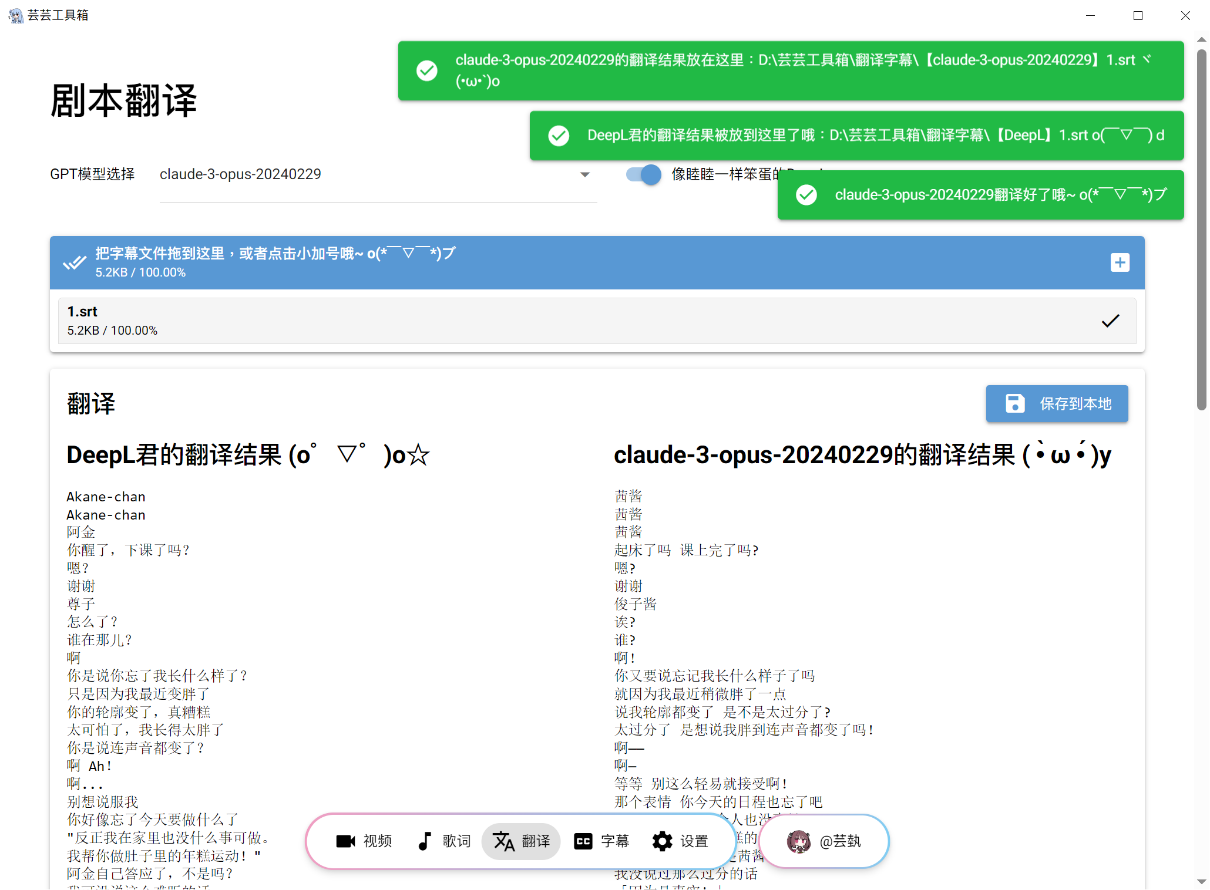The width and height of the screenshot is (1210, 890).
Task: Click the DeepL line 尊子
Action: 80,604
